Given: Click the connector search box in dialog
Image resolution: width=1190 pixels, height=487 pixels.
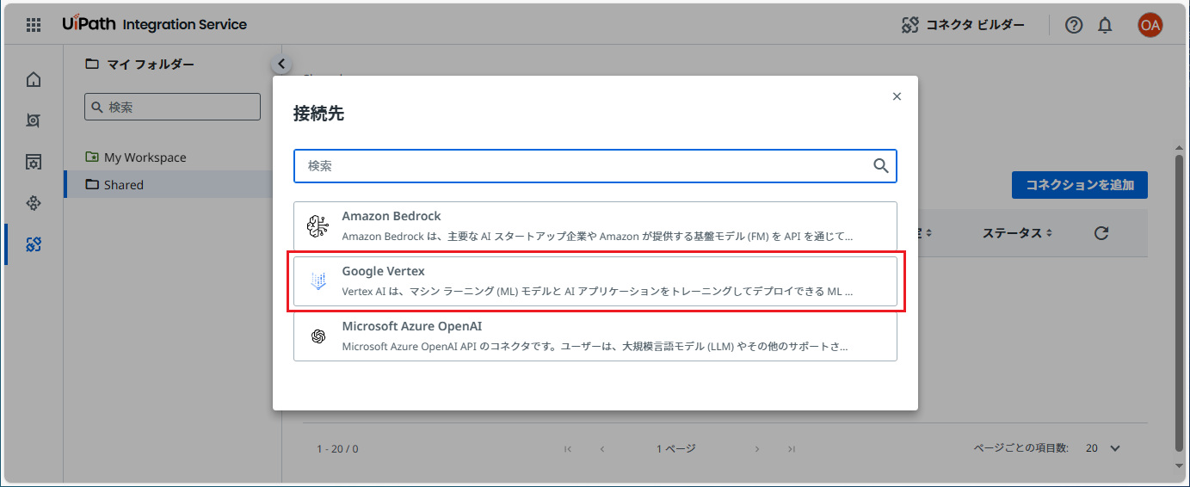Looking at the screenshot, I should coord(595,166).
